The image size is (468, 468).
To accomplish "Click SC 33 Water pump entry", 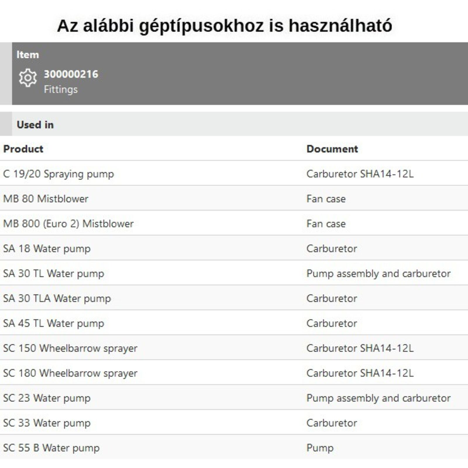I will point(47,423).
